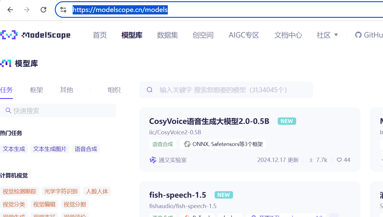
Task: Select the 视觉检测跟踪 tag
Action: [x=19, y=191]
